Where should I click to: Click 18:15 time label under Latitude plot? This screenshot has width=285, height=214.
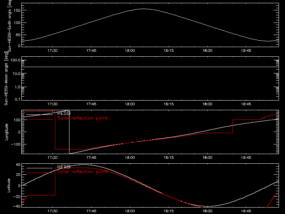169,211
